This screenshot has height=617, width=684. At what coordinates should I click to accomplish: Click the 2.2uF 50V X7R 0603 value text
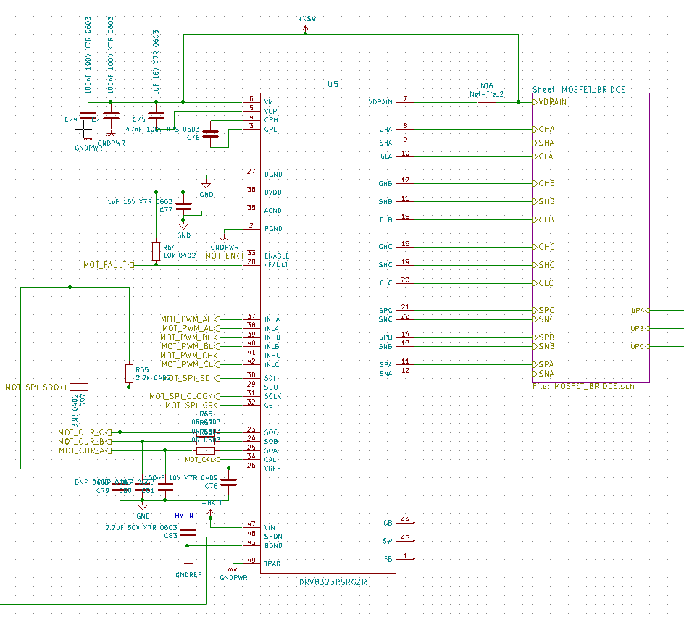click(141, 528)
